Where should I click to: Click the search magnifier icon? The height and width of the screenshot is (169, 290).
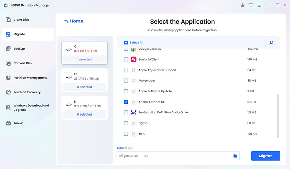[x=271, y=43]
